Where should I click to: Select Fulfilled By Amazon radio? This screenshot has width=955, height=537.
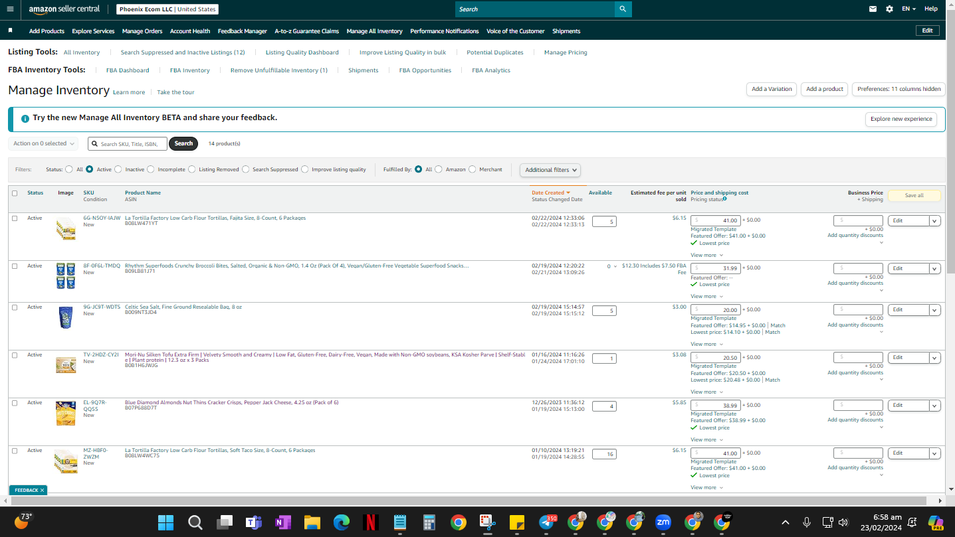[x=439, y=169]
